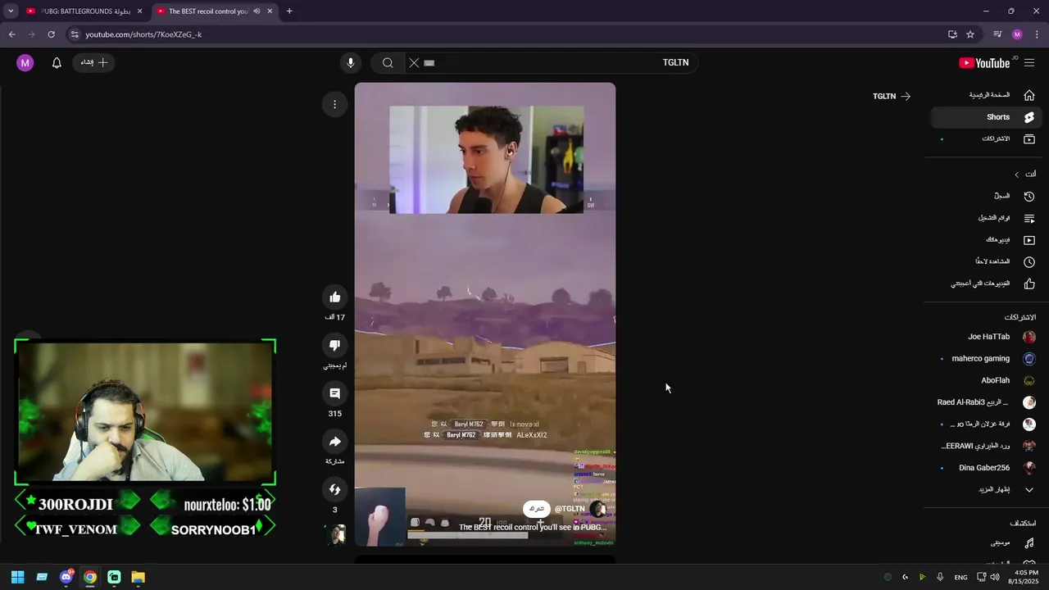Open the sound thumbnail below remix
The image size is (1049, 590).
coord(337,534)
